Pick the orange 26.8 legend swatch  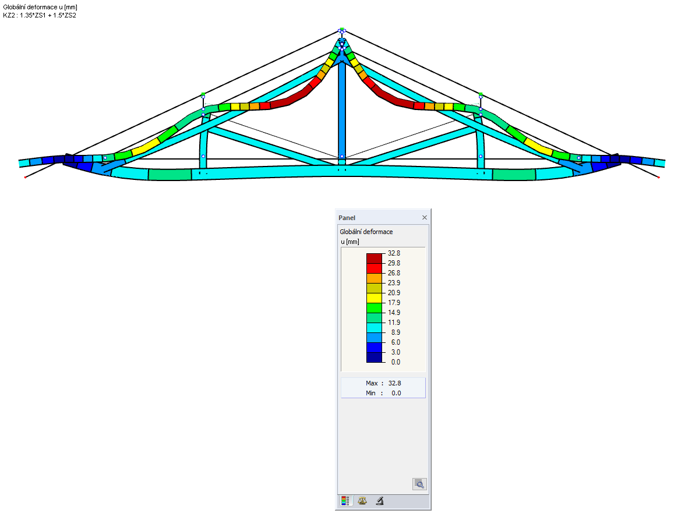[x=375, y=278]
